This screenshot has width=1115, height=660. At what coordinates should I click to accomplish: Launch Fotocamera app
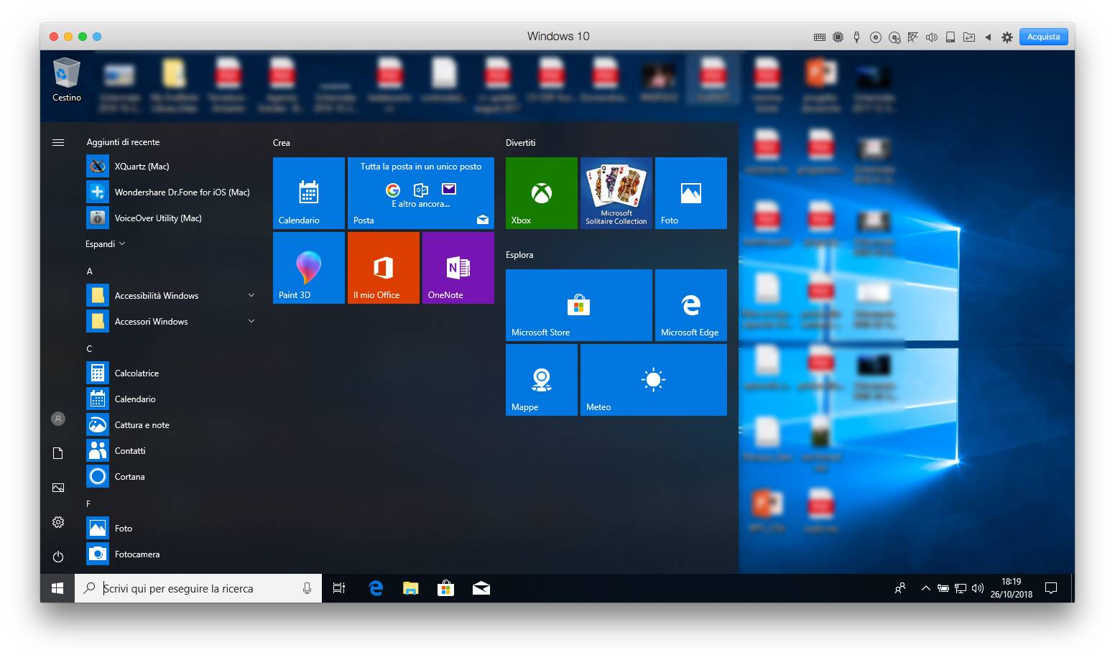pos(171,554)
